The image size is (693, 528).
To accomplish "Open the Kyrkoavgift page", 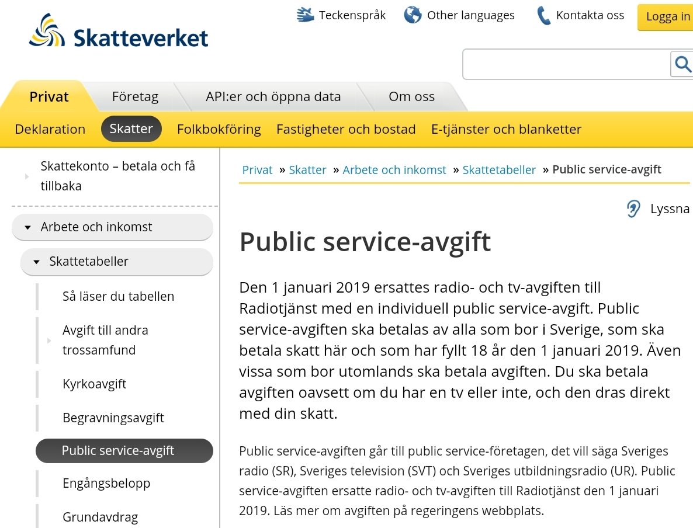I will click(x=93, y=384).
